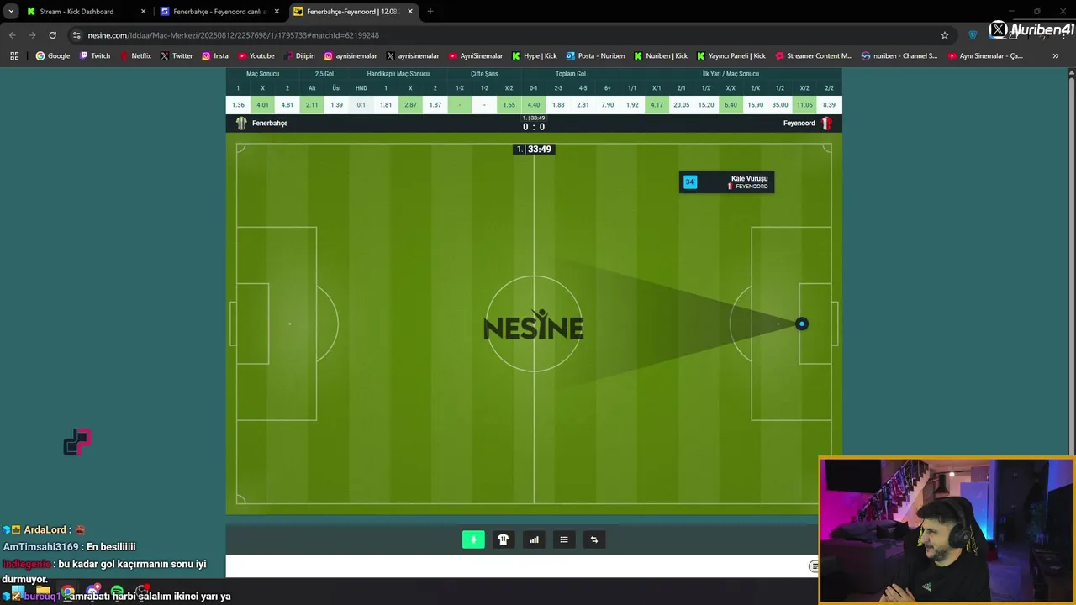The width and height of the screenshot is (1076, 605).
Task: Open the Aynı Sinemalar - Ça... bookmark
Action: coord(985,55)
